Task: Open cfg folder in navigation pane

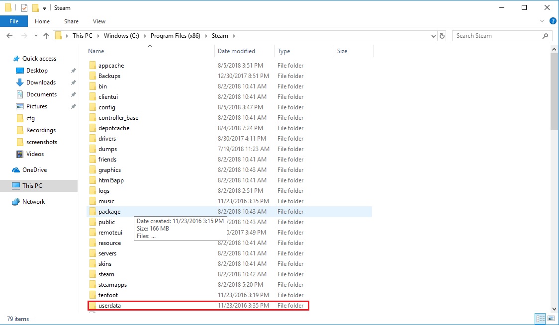Action: tap(31, 118)
